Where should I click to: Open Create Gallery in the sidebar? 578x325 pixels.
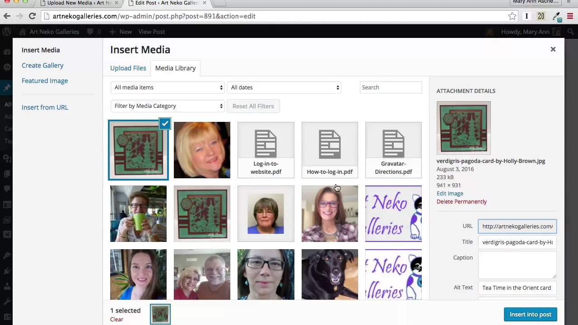42,65
